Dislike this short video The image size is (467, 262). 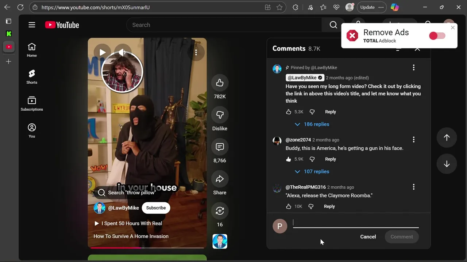point(220,115)
